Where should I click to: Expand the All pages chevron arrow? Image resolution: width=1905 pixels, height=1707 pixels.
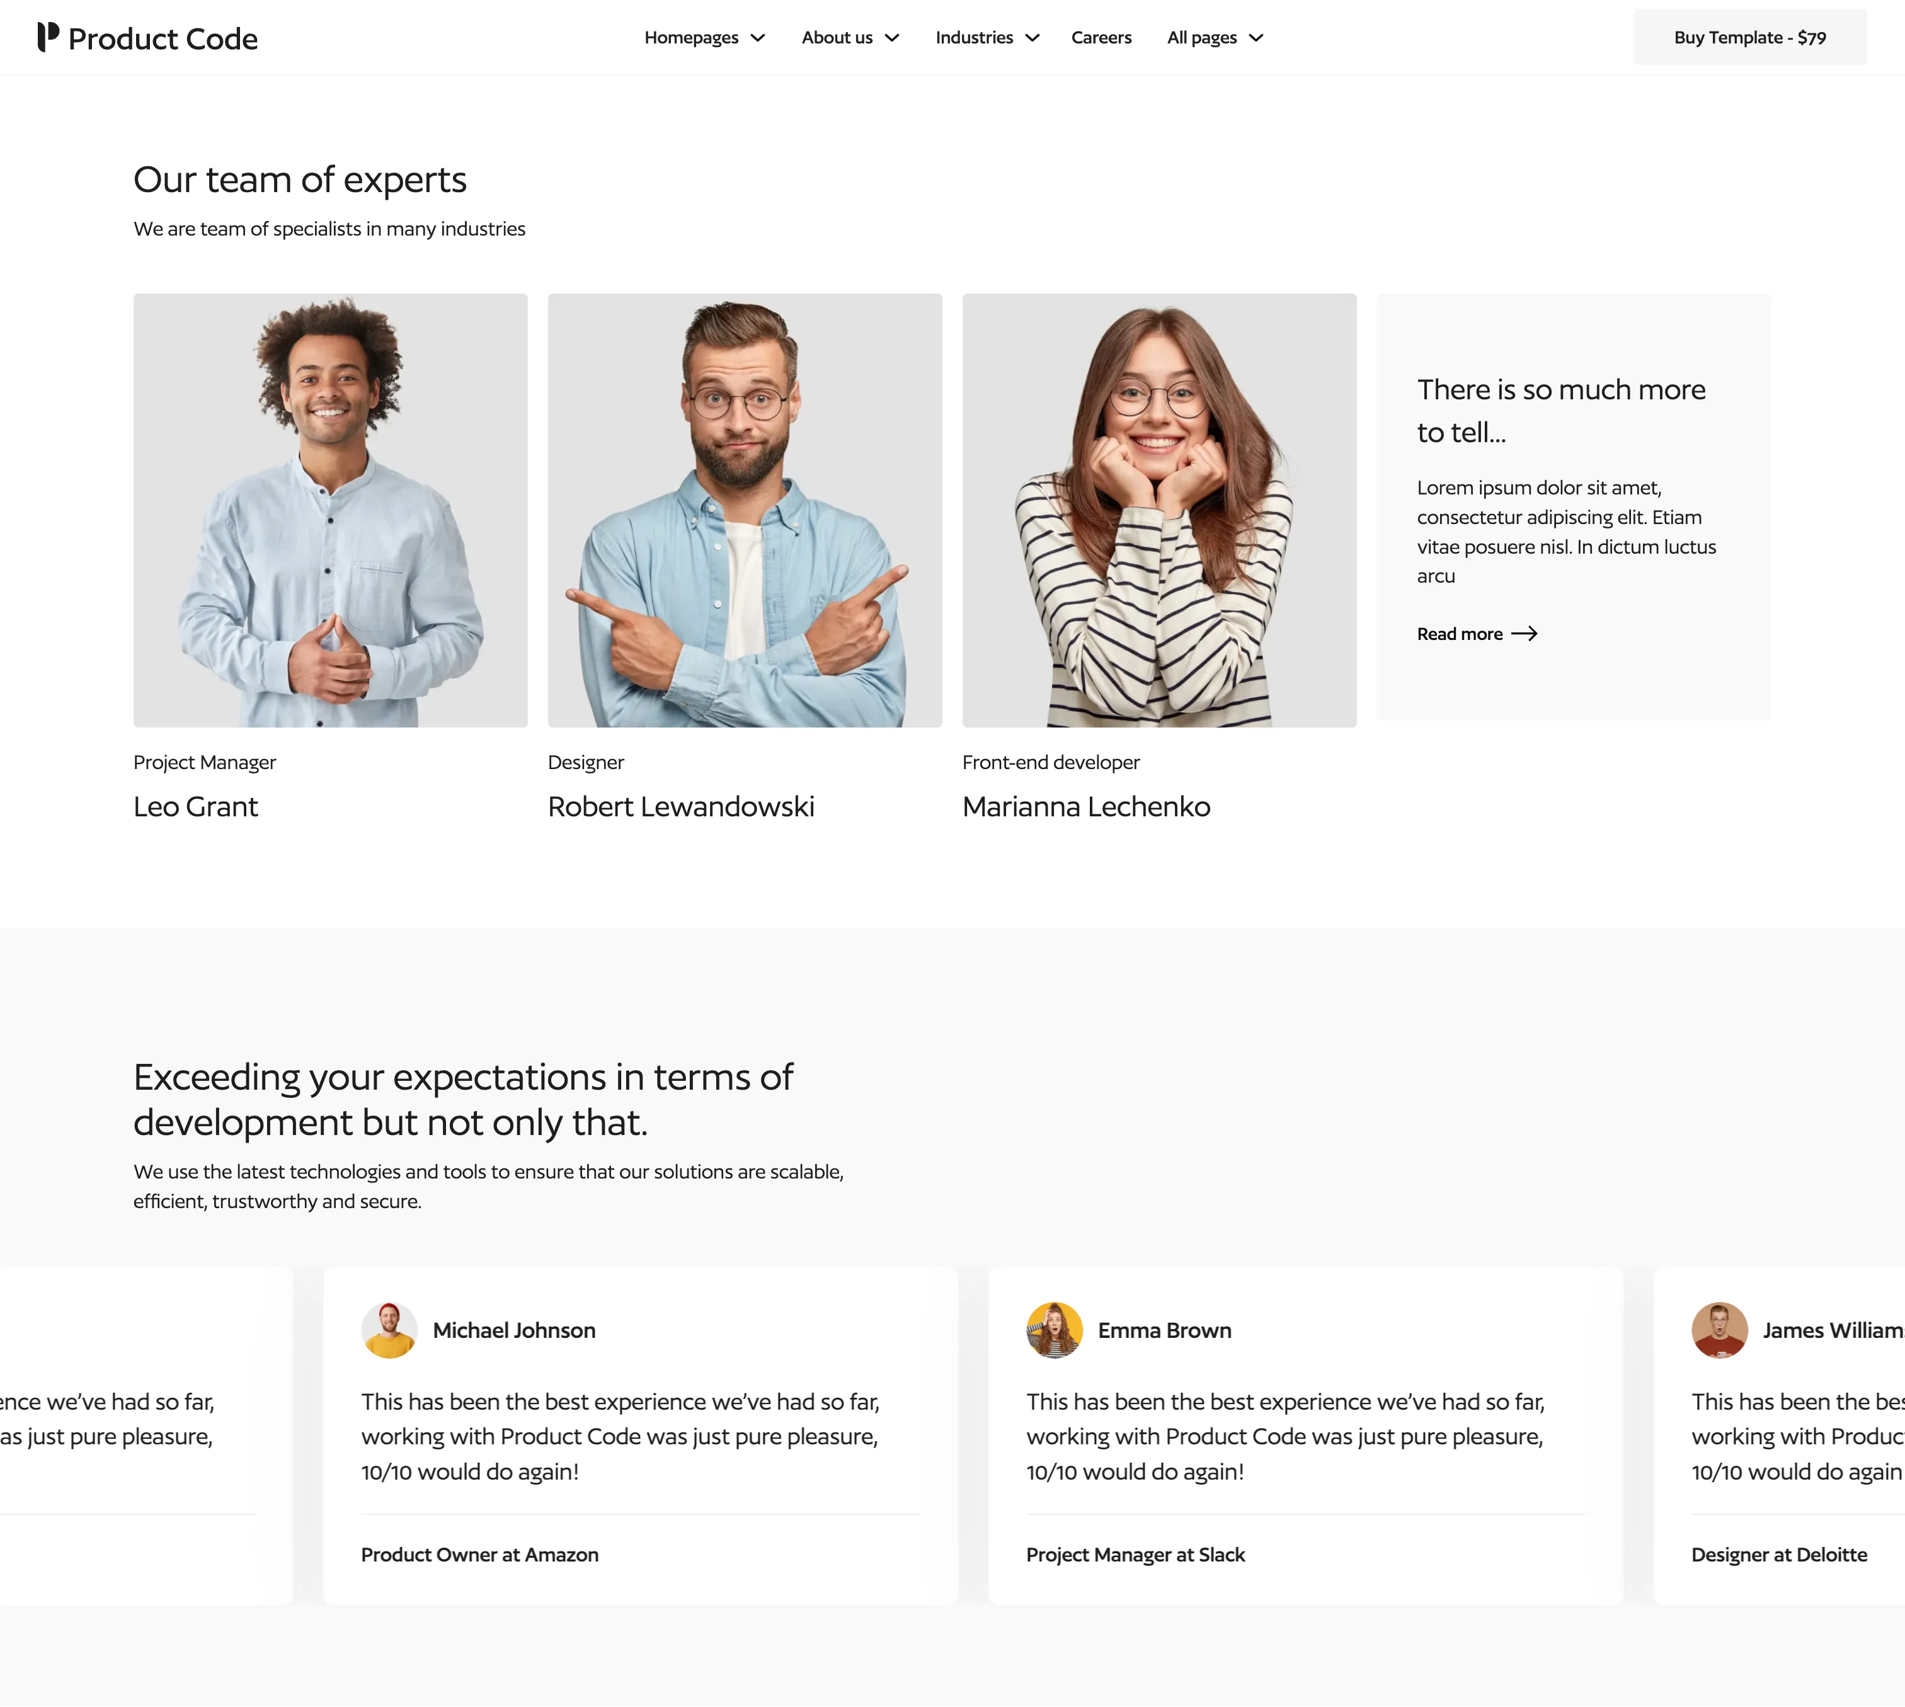point(1256,38)
